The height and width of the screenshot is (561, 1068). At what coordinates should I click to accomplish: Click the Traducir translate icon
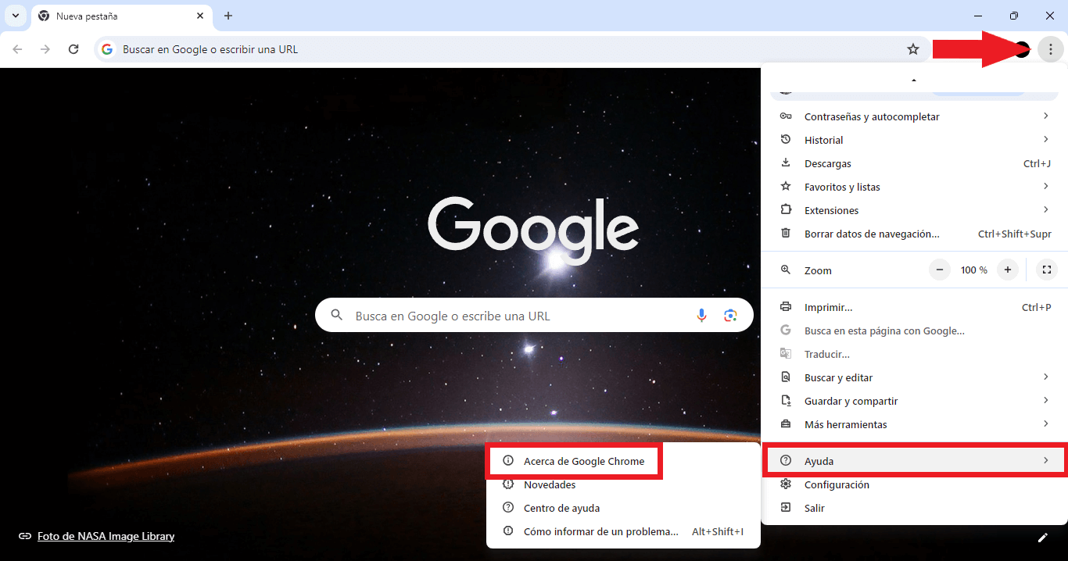click(787, 354)
